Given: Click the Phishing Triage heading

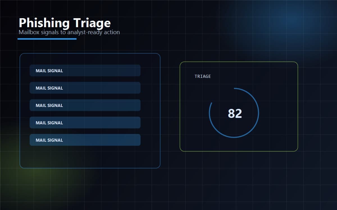Looking at the screenshot, I should click(65, 23).
